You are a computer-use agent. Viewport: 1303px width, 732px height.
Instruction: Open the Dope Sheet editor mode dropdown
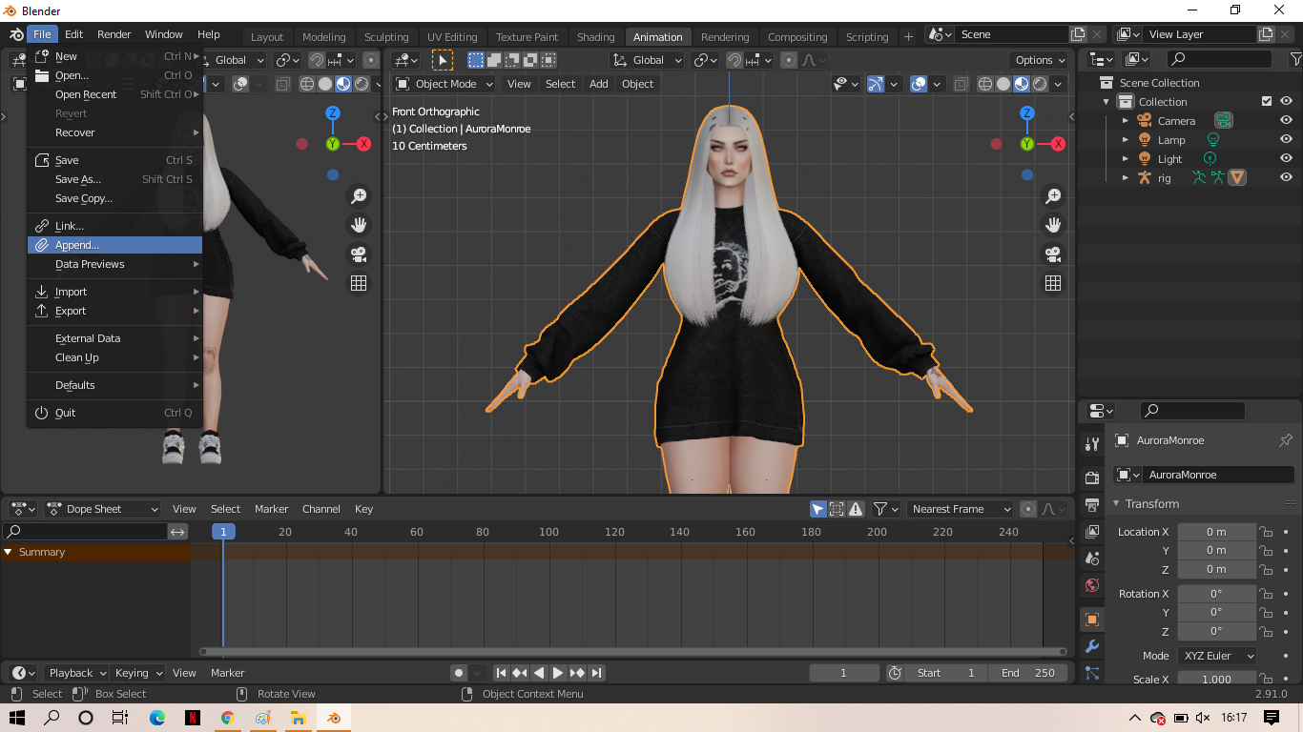(x=102, y=508)
